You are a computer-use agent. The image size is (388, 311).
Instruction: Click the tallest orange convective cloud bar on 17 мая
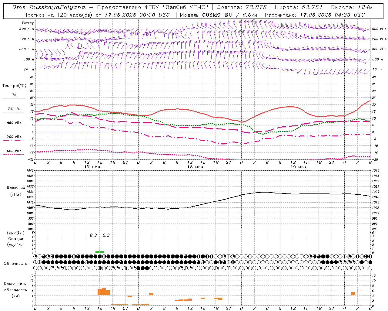point(104,291)
